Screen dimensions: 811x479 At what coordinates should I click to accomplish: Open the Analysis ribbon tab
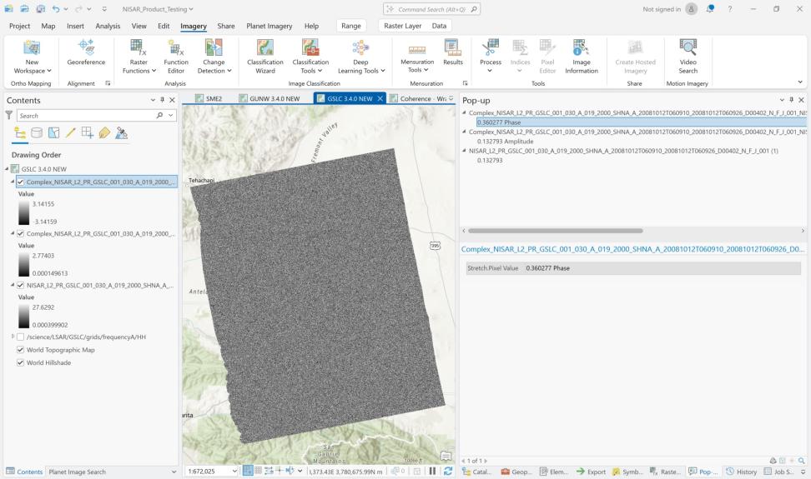coord(108,26)
